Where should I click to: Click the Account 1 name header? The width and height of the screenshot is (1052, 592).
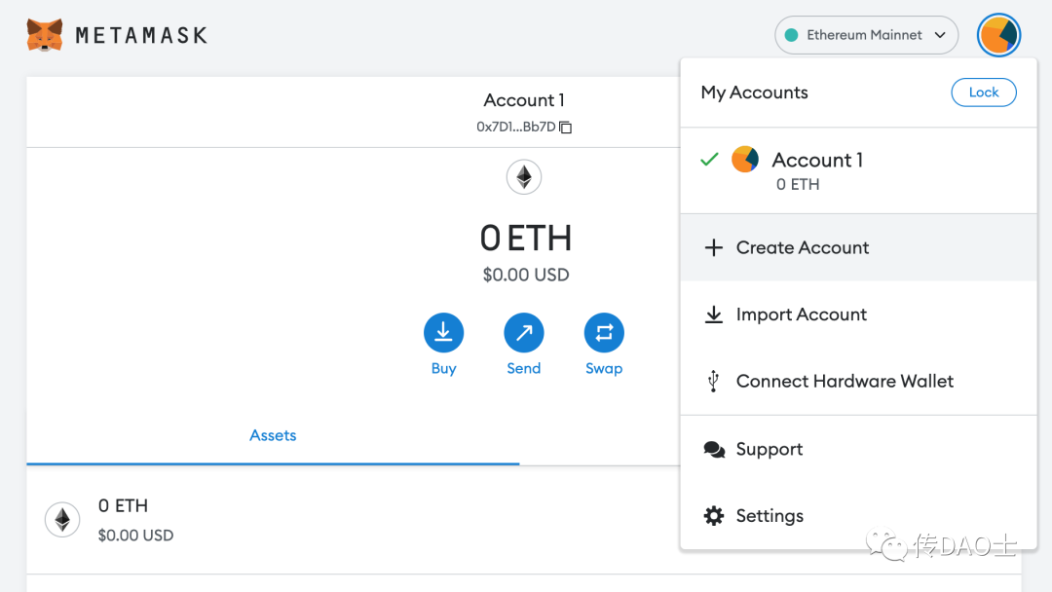click(x=524, y=100)
